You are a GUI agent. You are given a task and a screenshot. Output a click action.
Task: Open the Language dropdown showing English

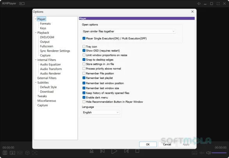pos(101,112)
